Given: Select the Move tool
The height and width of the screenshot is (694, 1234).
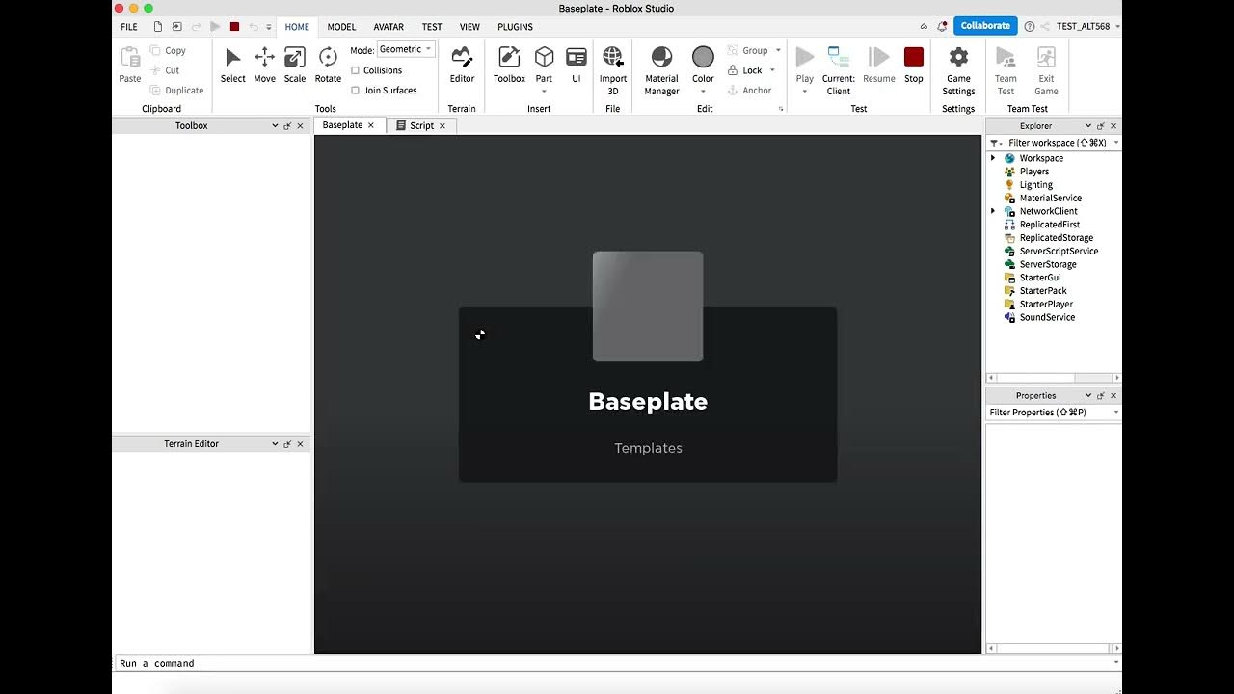Looking at the screenshot, I should pyautogui.click(x=264, y=66).
